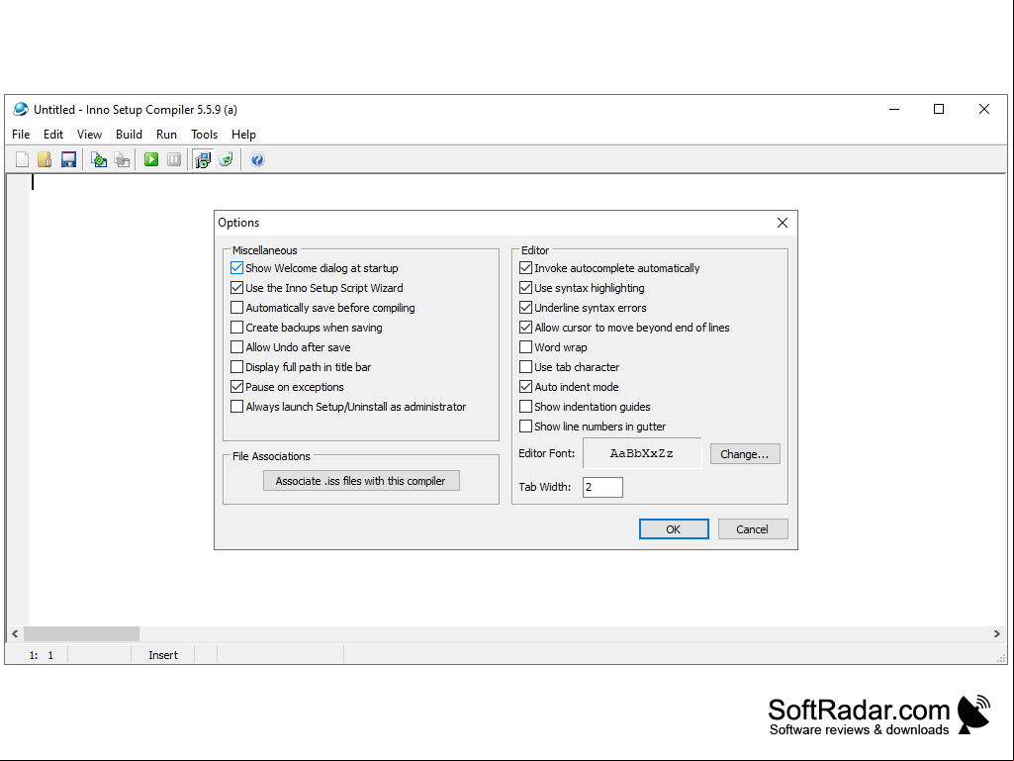Click the Save floppy disk icon
Image resolution: width=1014 pixels, height=761 pixels.
point(68,160)
